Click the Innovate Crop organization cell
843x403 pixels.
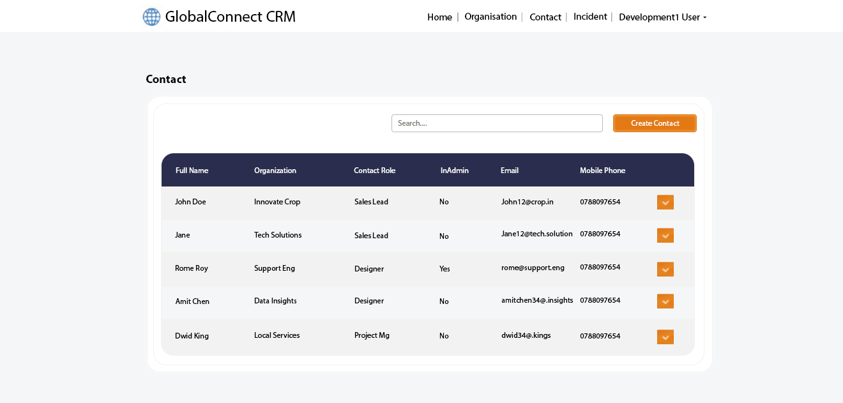click(x=277, y=202)
